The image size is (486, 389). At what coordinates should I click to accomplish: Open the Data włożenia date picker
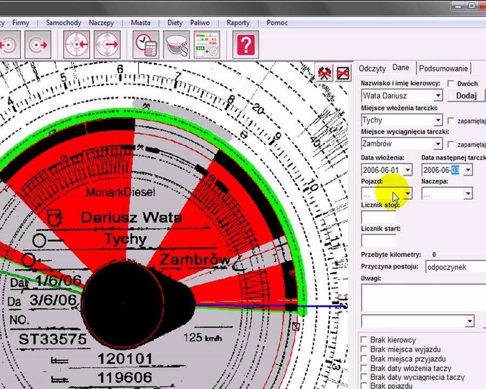point(408,170)
